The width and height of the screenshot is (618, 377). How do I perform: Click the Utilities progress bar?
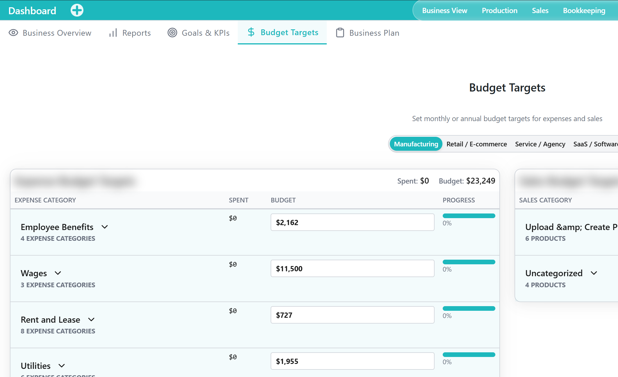click(469, 355)
